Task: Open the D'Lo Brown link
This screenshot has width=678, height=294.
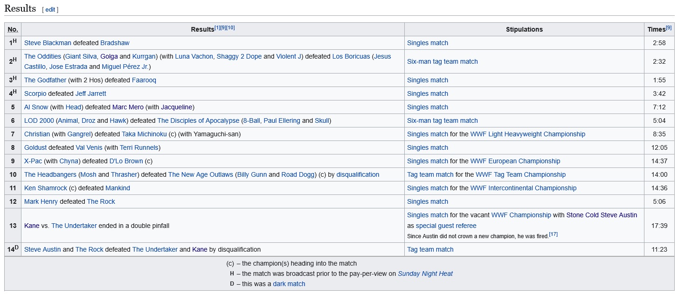Action: coord(126,161)
